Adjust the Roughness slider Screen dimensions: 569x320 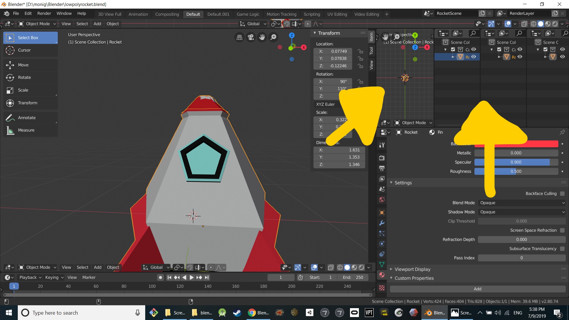[516, 171]
